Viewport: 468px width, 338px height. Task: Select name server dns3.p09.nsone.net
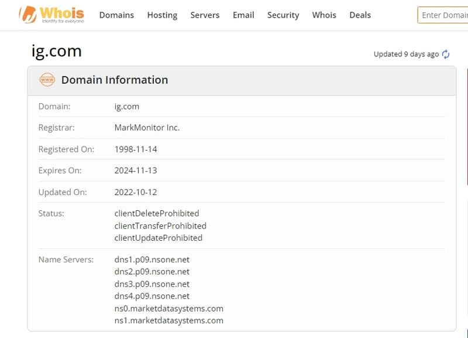[152, 284]
